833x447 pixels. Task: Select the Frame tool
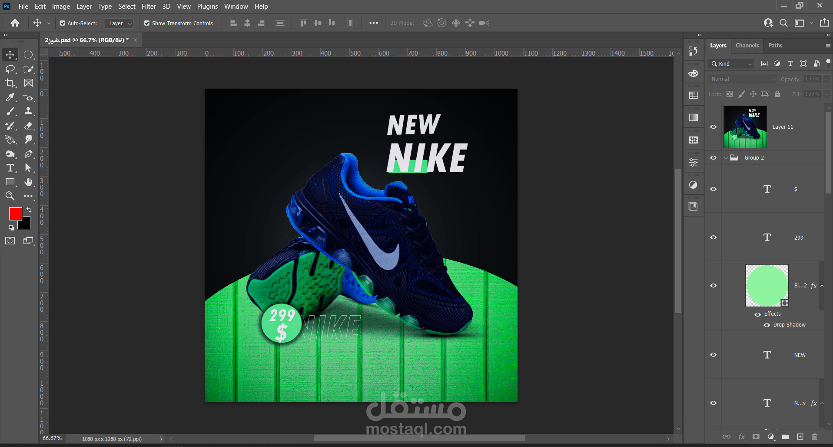point(28,83)
